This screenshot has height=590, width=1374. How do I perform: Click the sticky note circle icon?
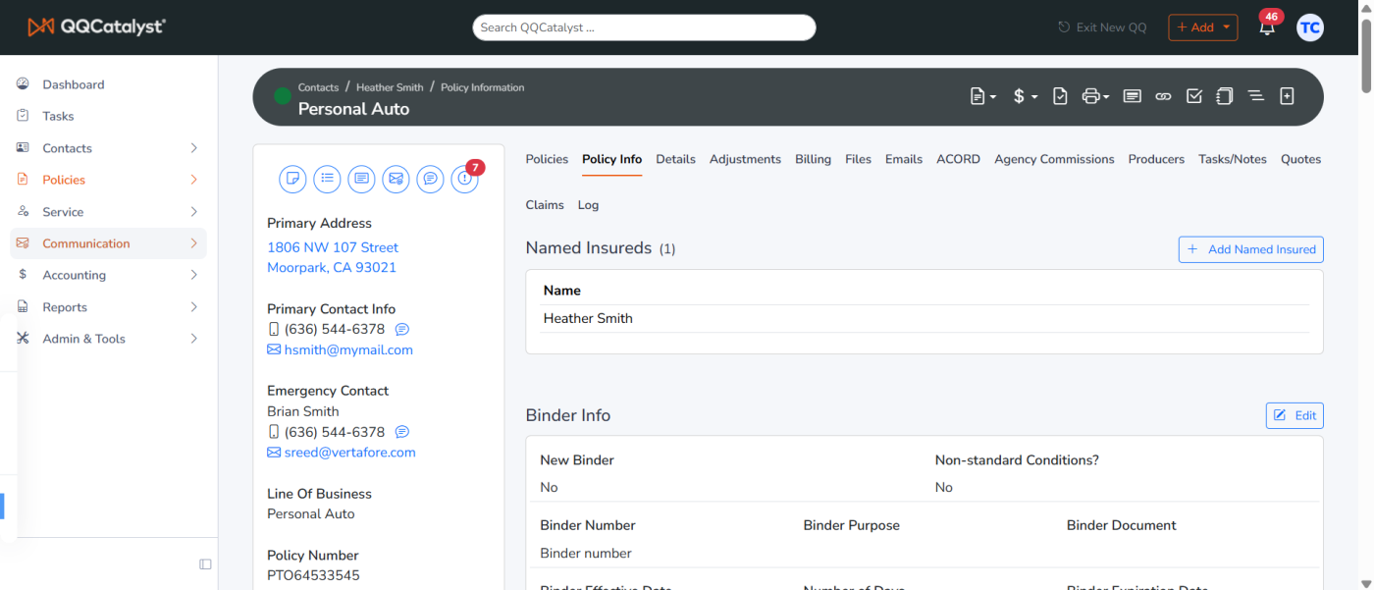292,179
